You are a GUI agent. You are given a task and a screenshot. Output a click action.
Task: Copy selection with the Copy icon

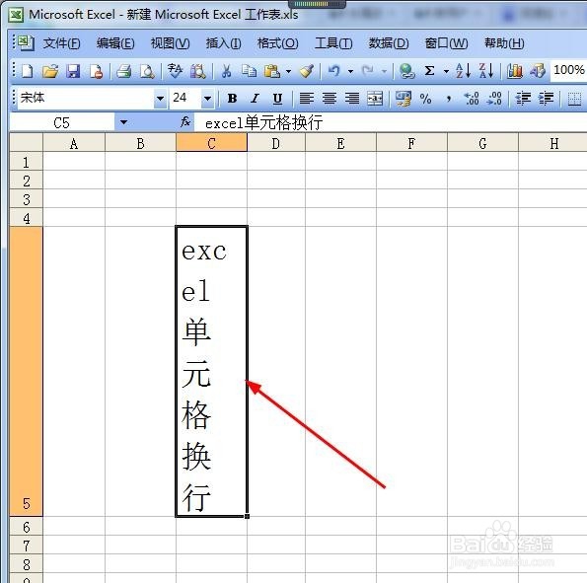coord(249,71)
